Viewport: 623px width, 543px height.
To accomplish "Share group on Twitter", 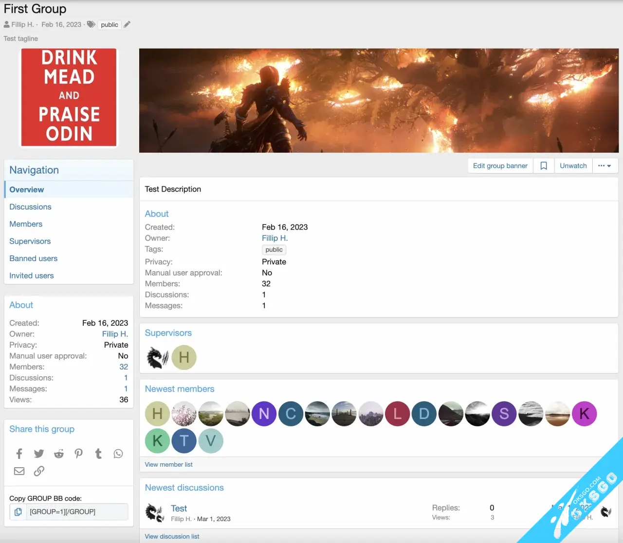I will click(x=39, y=454).
